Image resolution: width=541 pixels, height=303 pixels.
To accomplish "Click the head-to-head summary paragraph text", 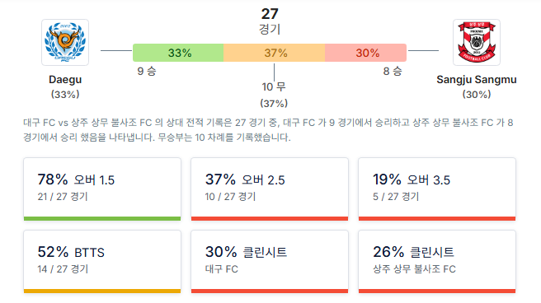I will pyautogui.click(x=268, y=130).
